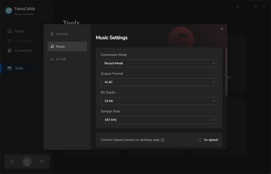Open settings via bottom-left gear icon
The image size is (271, 174).
pyautogui.click(x=12, y=162)
